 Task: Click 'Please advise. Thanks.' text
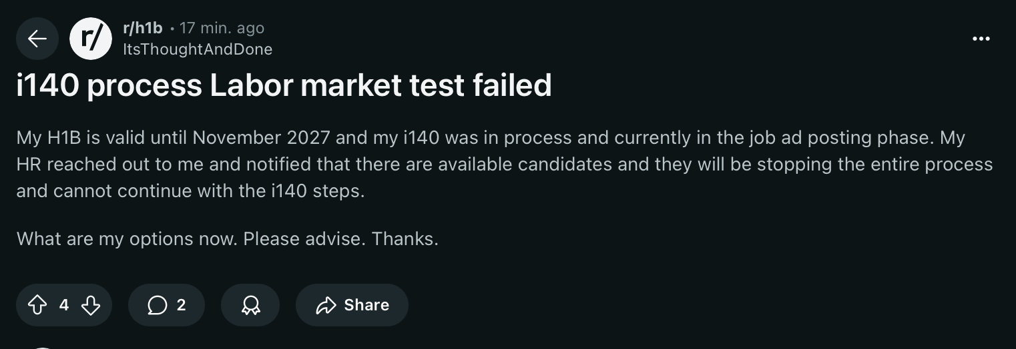[x=340, y=238]
